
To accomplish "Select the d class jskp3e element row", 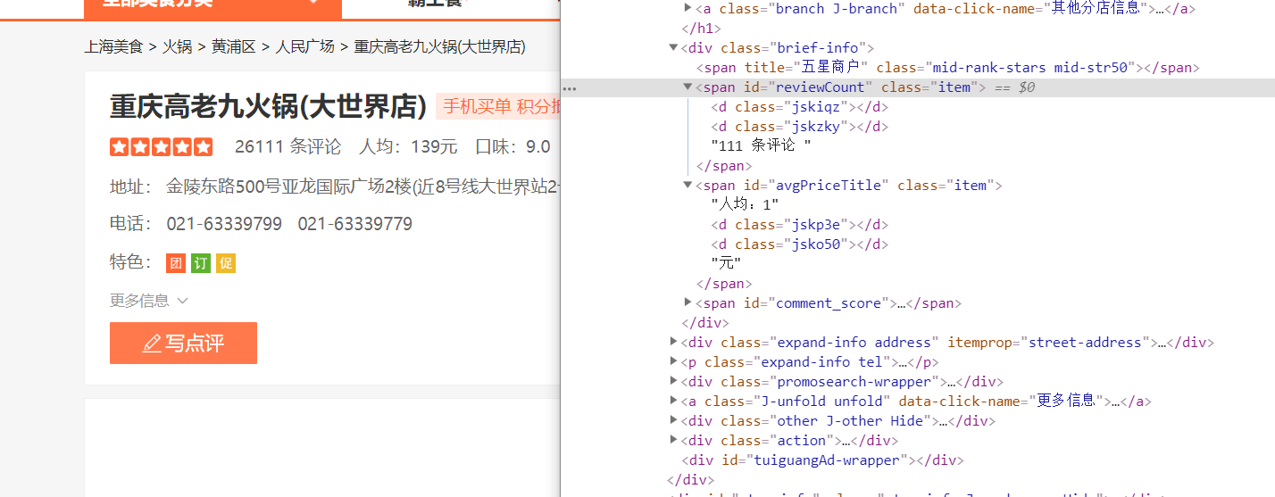I will click(800, 225).
